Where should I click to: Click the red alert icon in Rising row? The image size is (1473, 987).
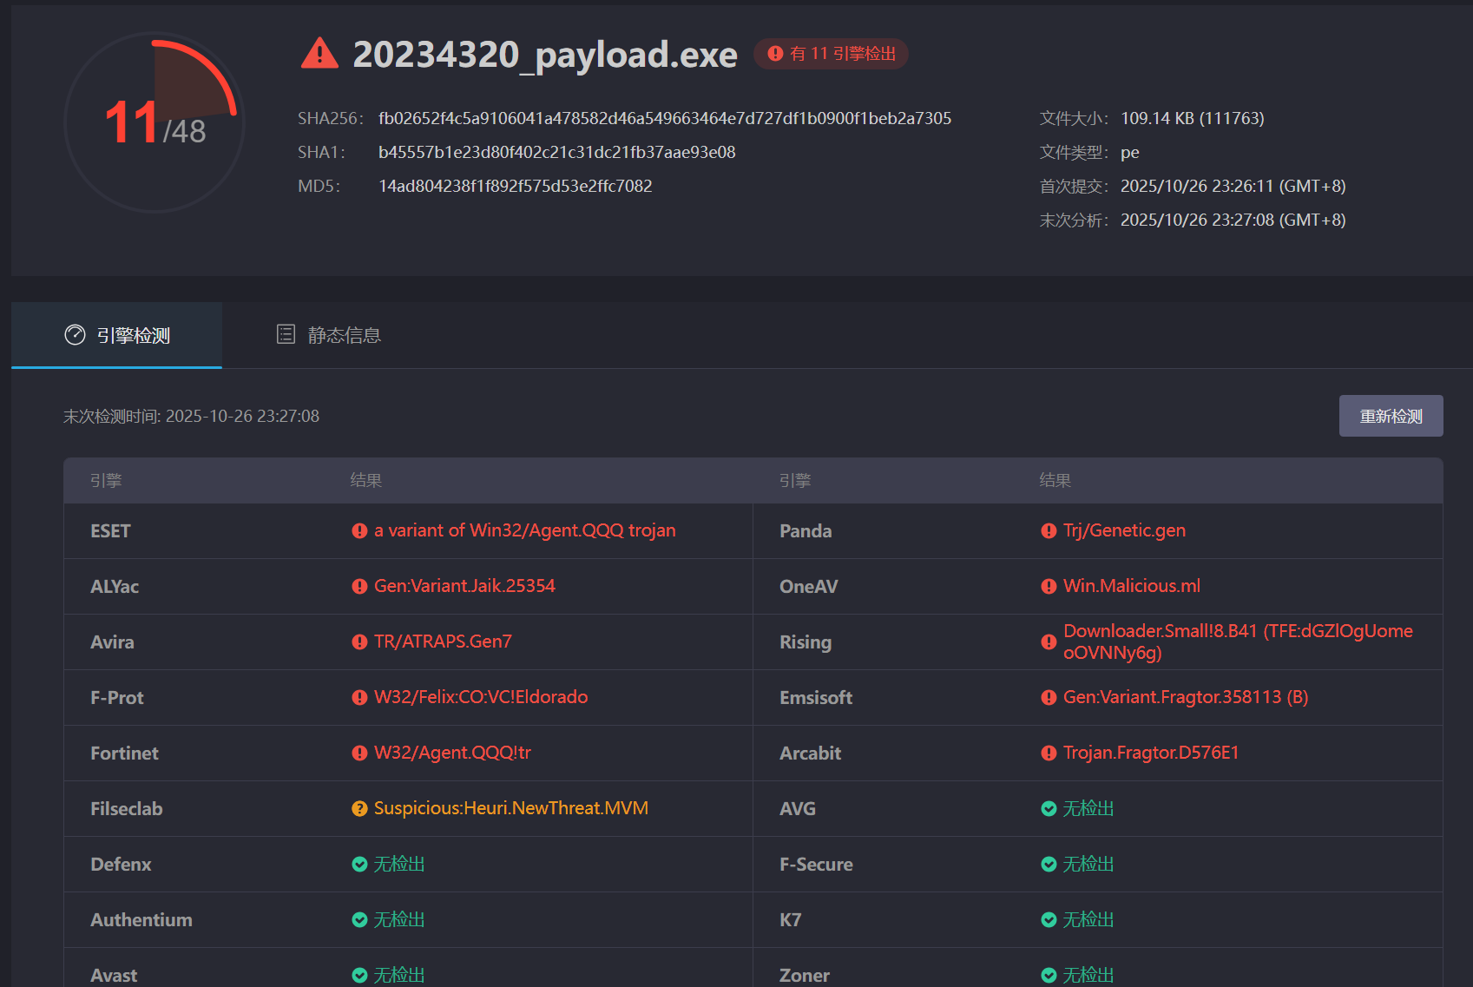coord(1049,642)
